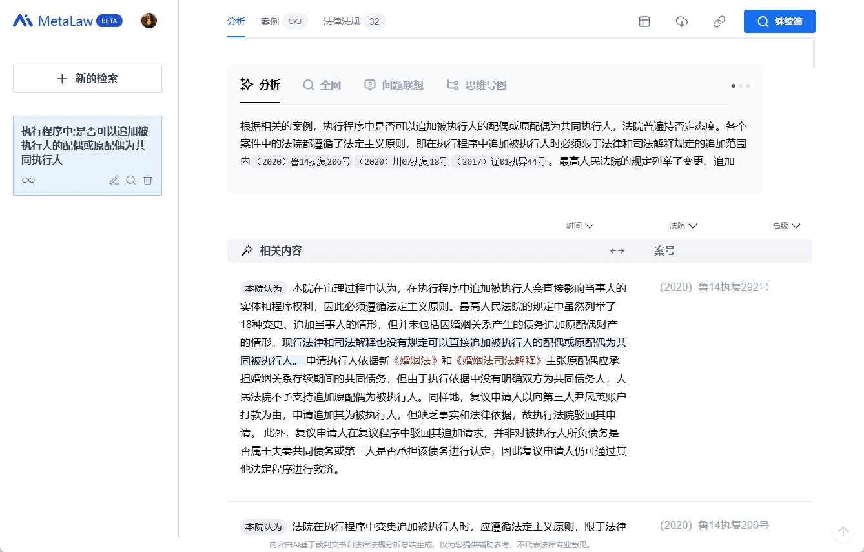Viewport: 864px width, 552px height.
Task: Click the highlighted sentence 现行法律和司法解释
Action: pos(433,351)
